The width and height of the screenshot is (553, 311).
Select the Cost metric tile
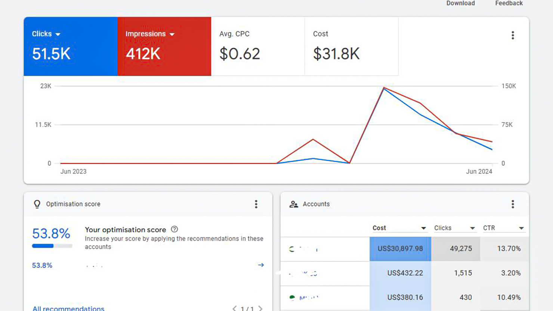351,46
